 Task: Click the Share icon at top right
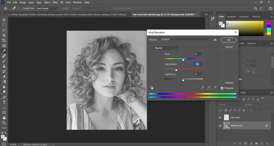pyautogui.click(x=270, y=8)
